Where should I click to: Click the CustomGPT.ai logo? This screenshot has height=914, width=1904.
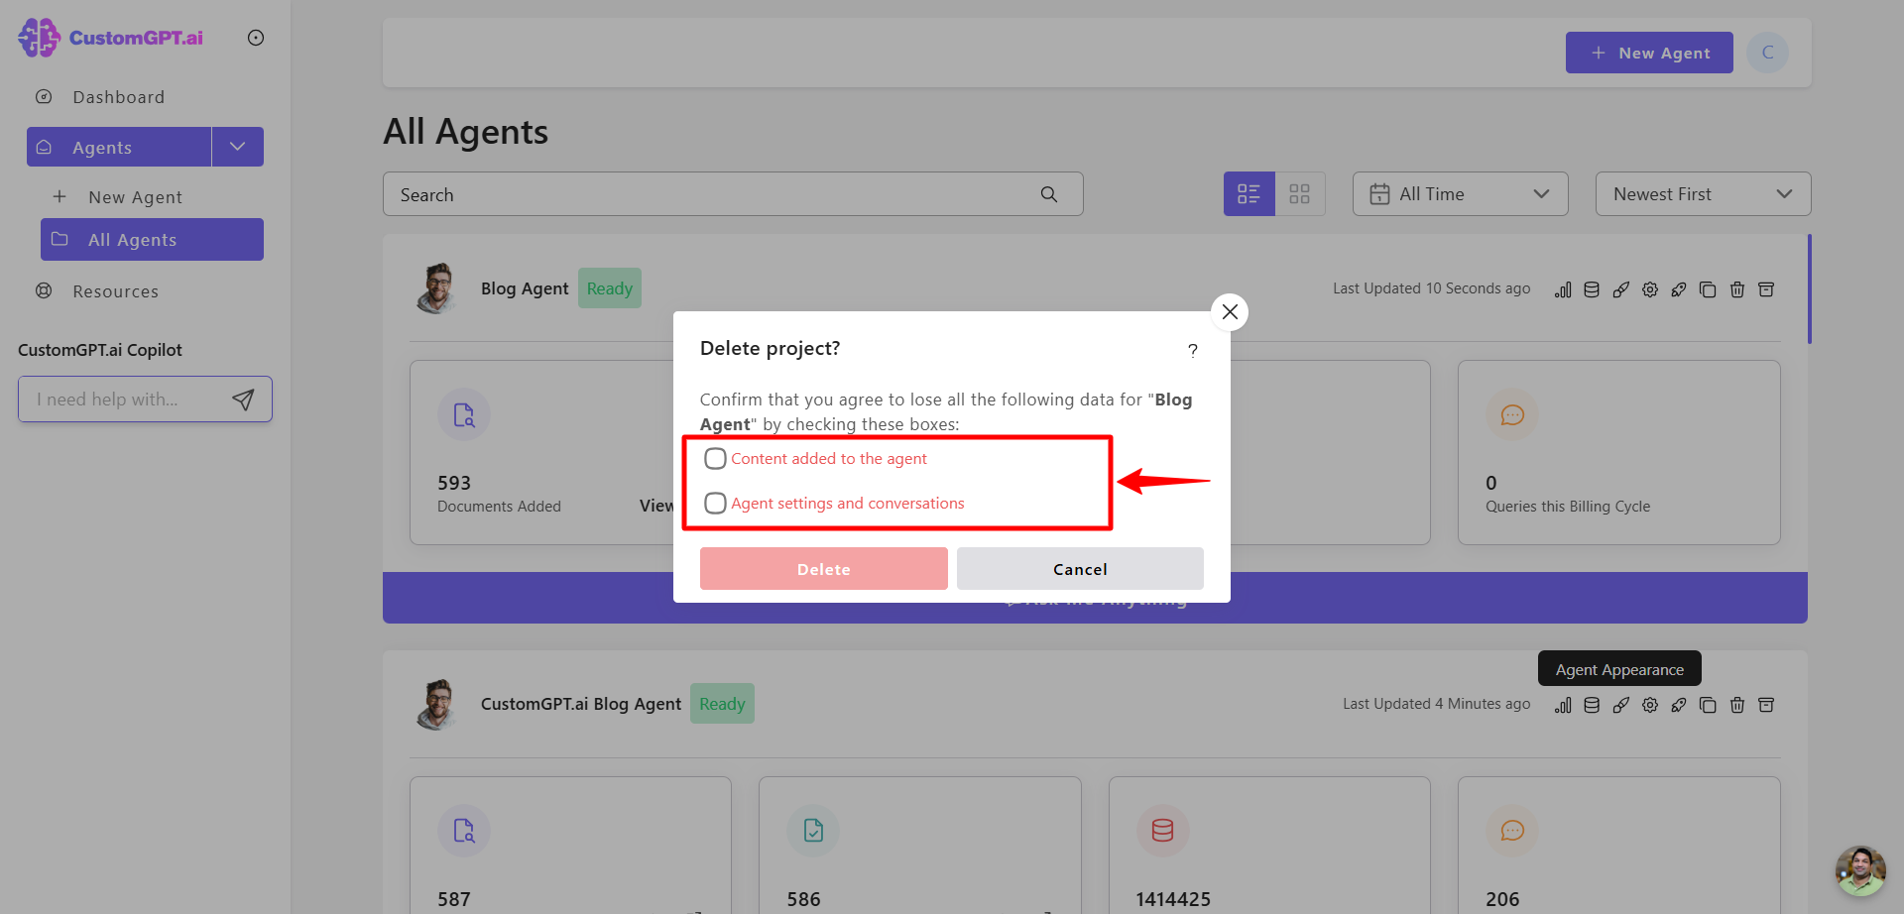pyautogui.click(x=111, y=38)
